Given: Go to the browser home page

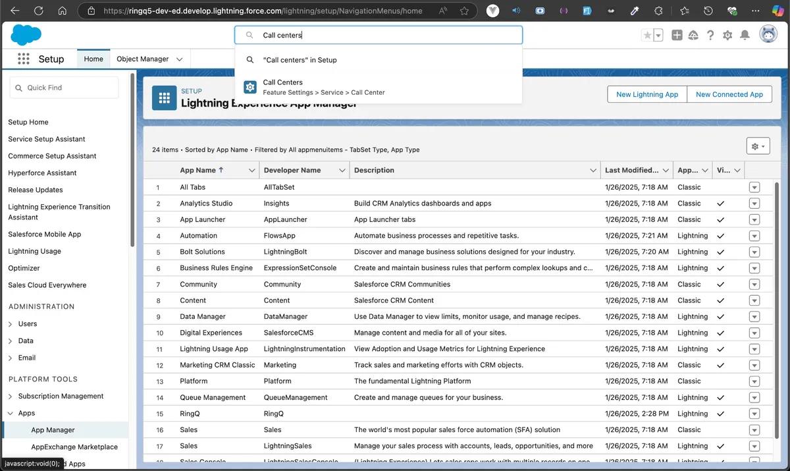Looking at the screenshot, I should point(62,11).
